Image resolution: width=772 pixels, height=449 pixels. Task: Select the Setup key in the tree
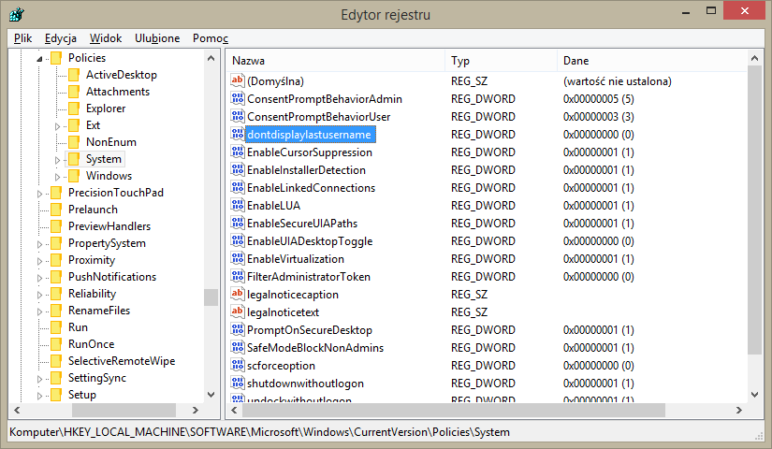tap(81, 395)
